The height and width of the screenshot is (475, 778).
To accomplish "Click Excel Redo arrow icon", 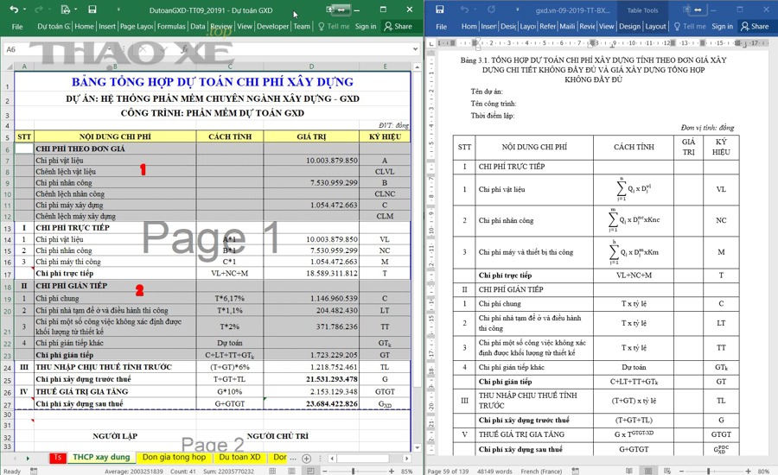I will pos(39,9).
